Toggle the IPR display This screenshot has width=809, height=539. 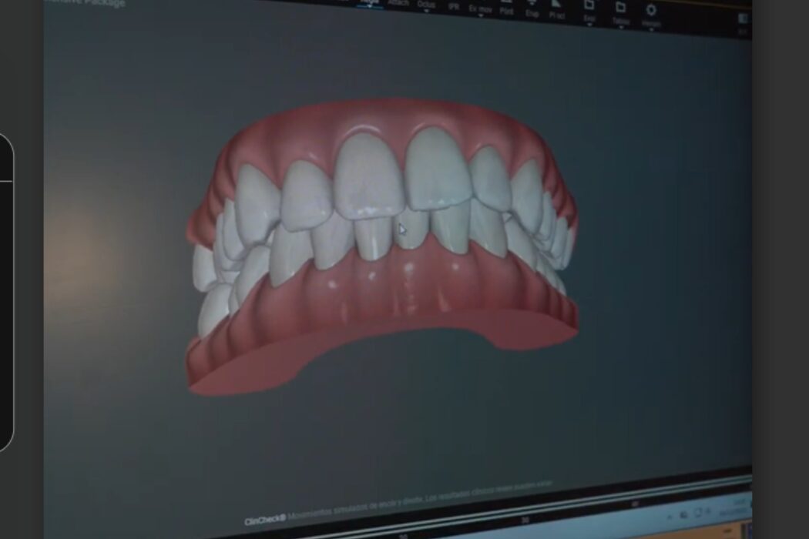[453, 5]
